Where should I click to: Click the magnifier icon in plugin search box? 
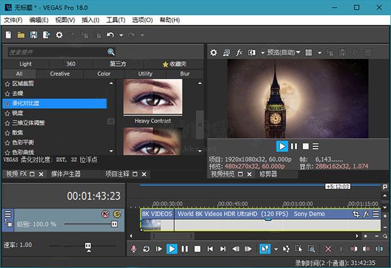pos(111,52)
